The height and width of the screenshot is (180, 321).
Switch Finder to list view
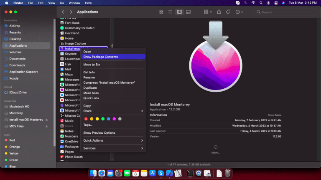coord(170,12)
